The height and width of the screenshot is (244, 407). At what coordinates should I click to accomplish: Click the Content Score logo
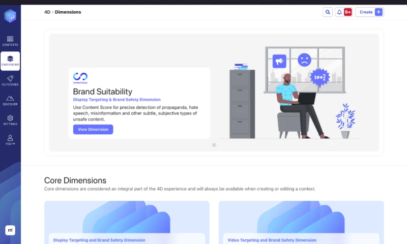[80, 78]
